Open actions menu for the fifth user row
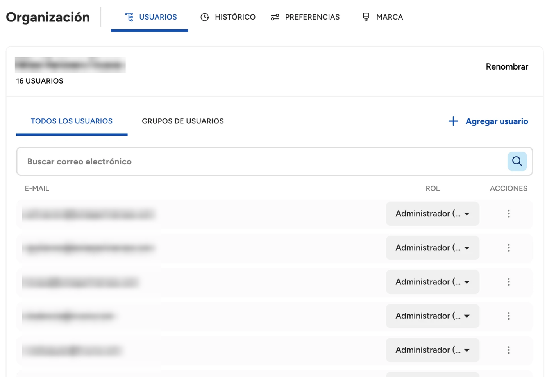The image size is (547, 377). point(509,350)
